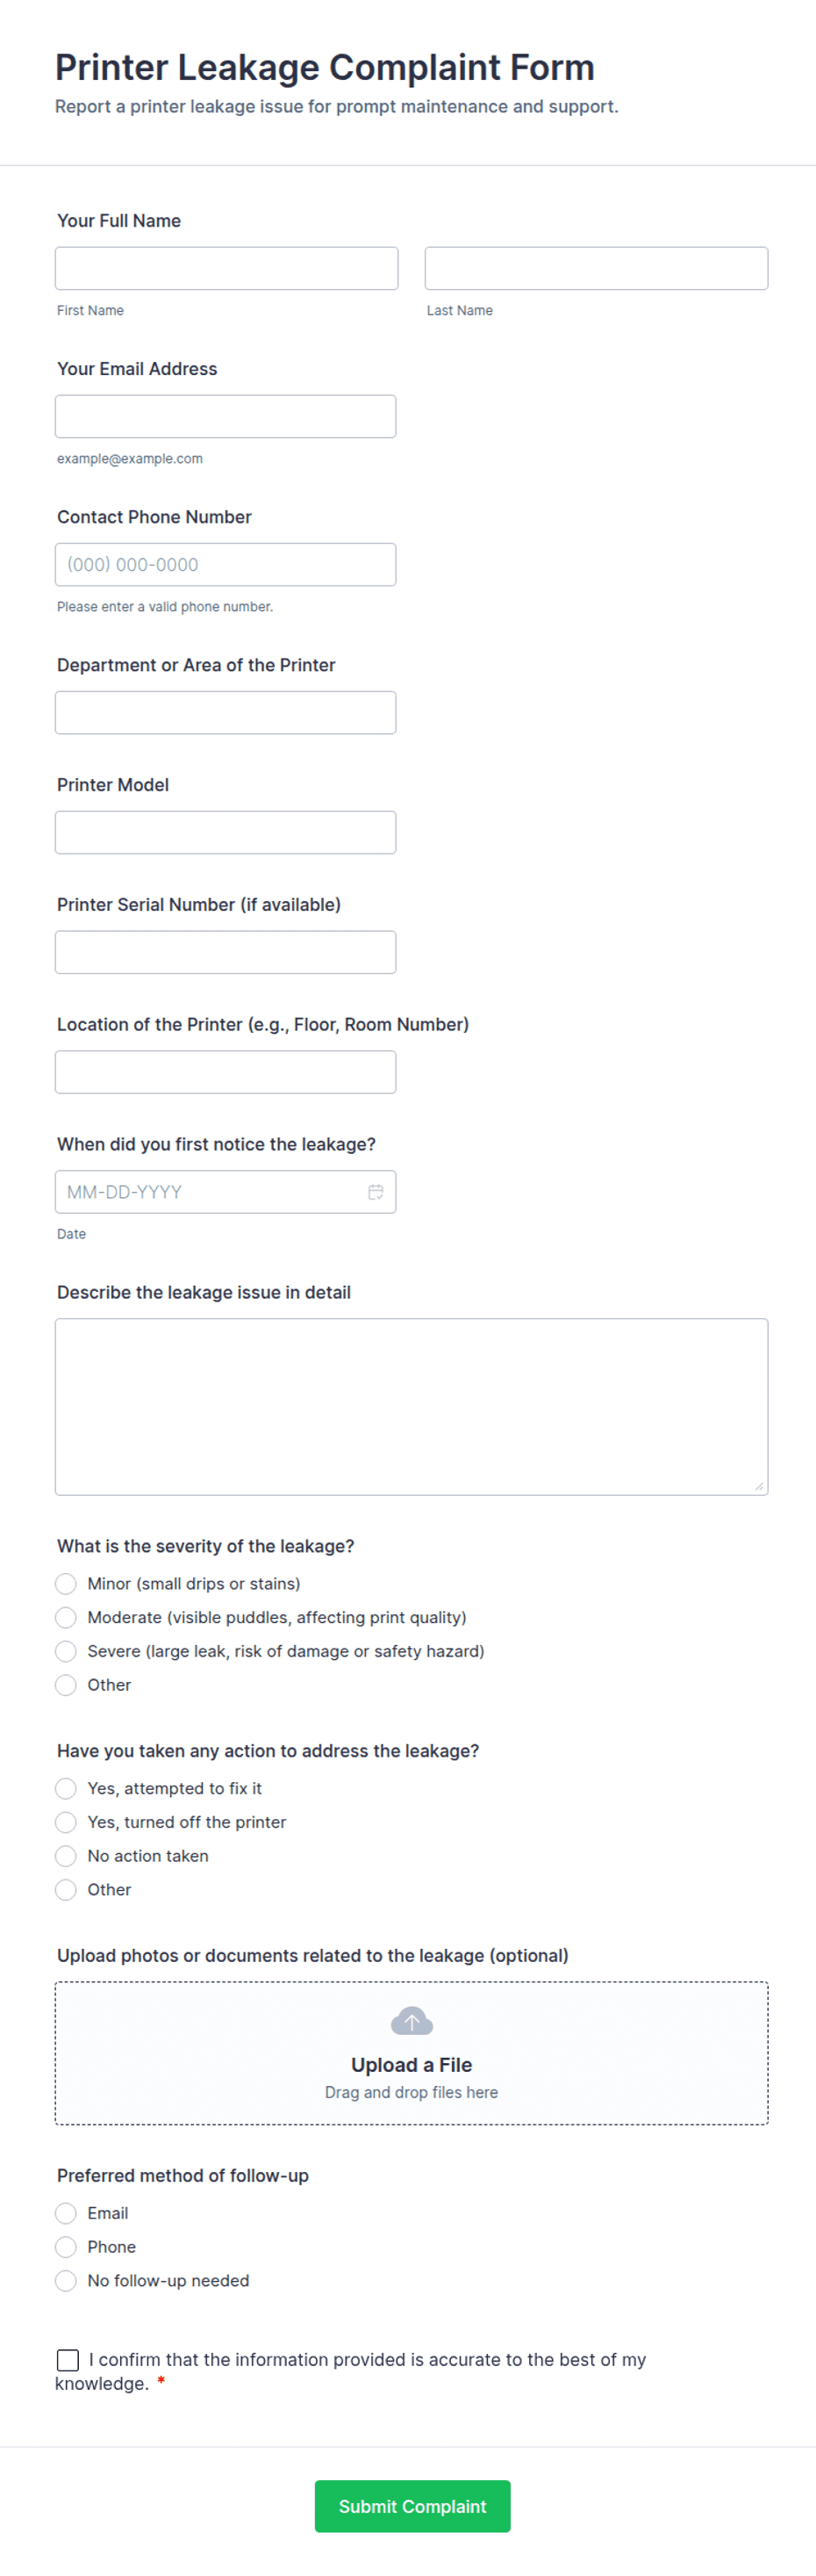
Task: Choose Email as follow-up method
Action: pos(66,2214)
